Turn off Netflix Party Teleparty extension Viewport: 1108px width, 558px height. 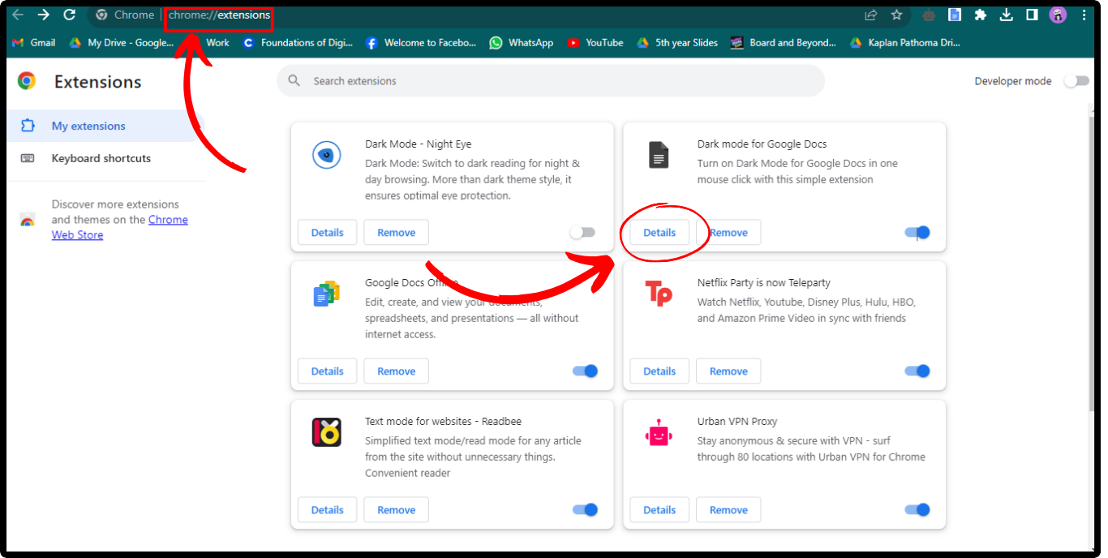[917, 371]
